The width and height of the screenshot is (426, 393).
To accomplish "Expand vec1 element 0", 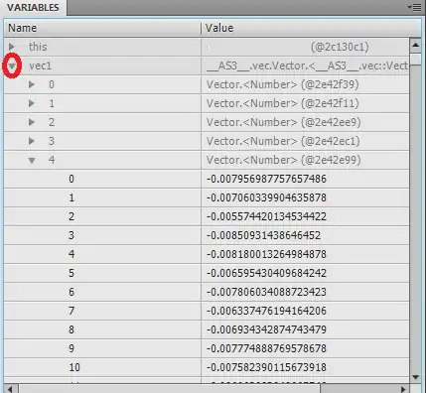I will click(32, 84).
